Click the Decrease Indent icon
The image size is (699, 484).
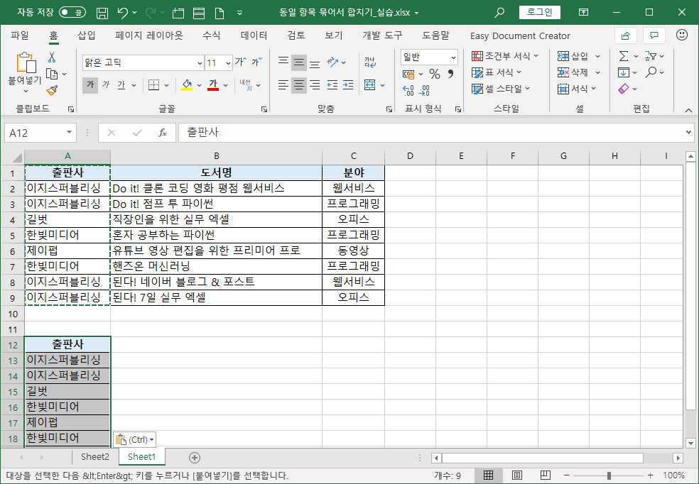click(332, 84)
